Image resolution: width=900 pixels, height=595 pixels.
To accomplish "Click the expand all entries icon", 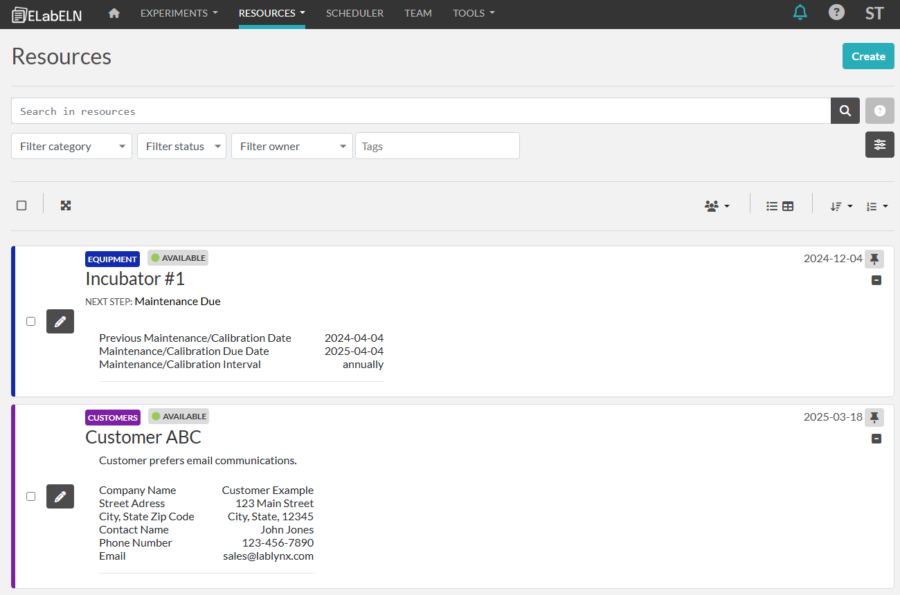I will 66,205.
